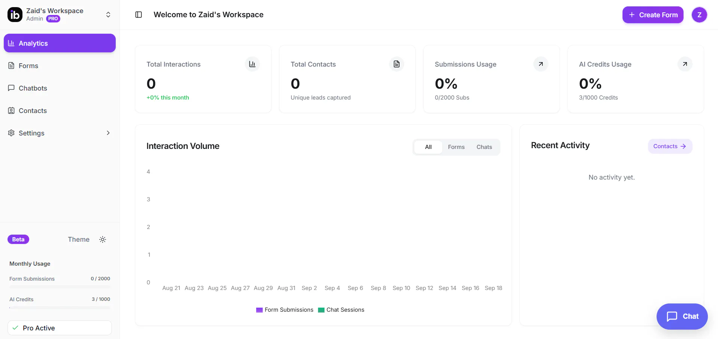
Task: Expand the Settings submenu chevron
Action: (108, 133)
